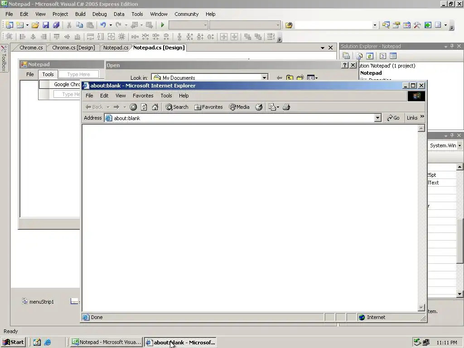464x348 pixels.
Task: Click View Designer icon in Solution Explorer
Action: pyautogui.click(x=393, y=56)
